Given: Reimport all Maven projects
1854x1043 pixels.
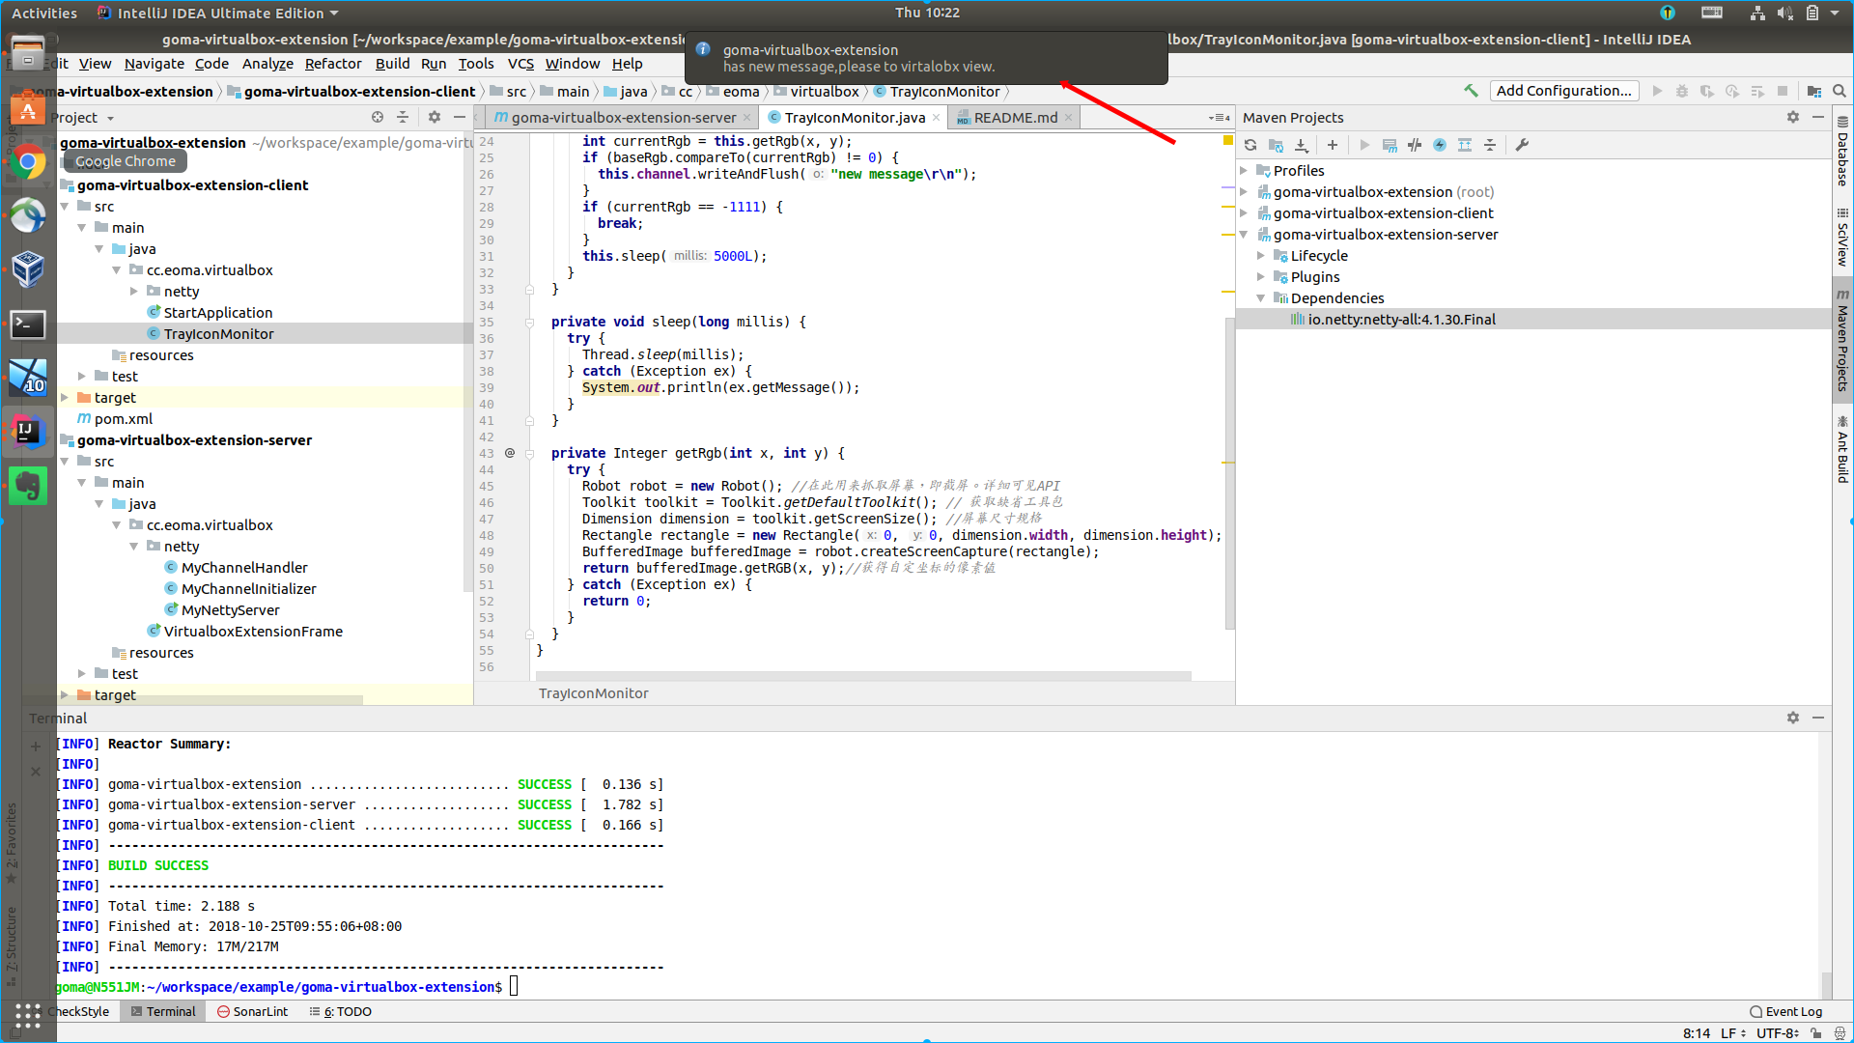Looking at the screenshot, I should pyautogui.click(x=1250, y=145).
